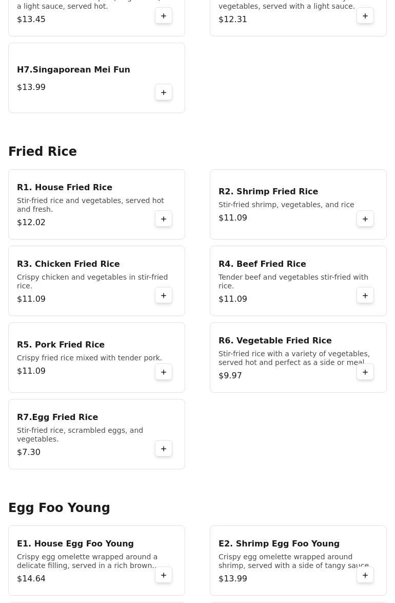Viewport: 395px width, 603px height.
Task: Click the Fried Rice section heading
Action: tap(43, 152)
